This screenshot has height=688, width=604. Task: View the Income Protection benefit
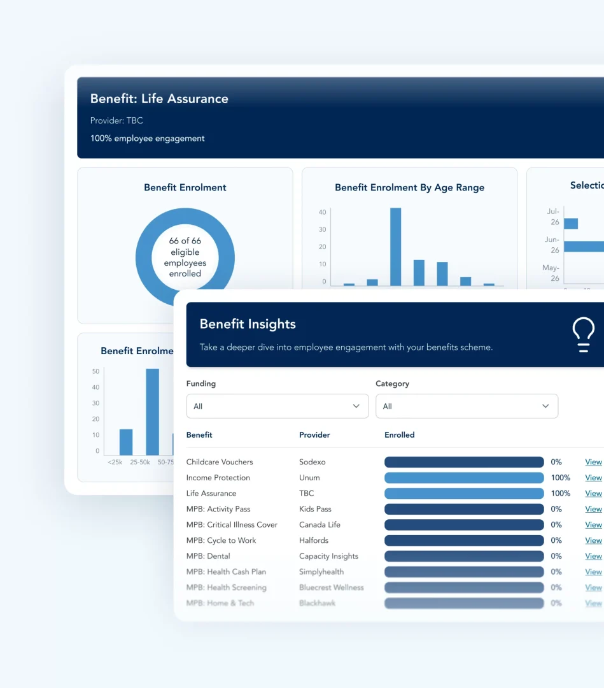click(593, 478)
